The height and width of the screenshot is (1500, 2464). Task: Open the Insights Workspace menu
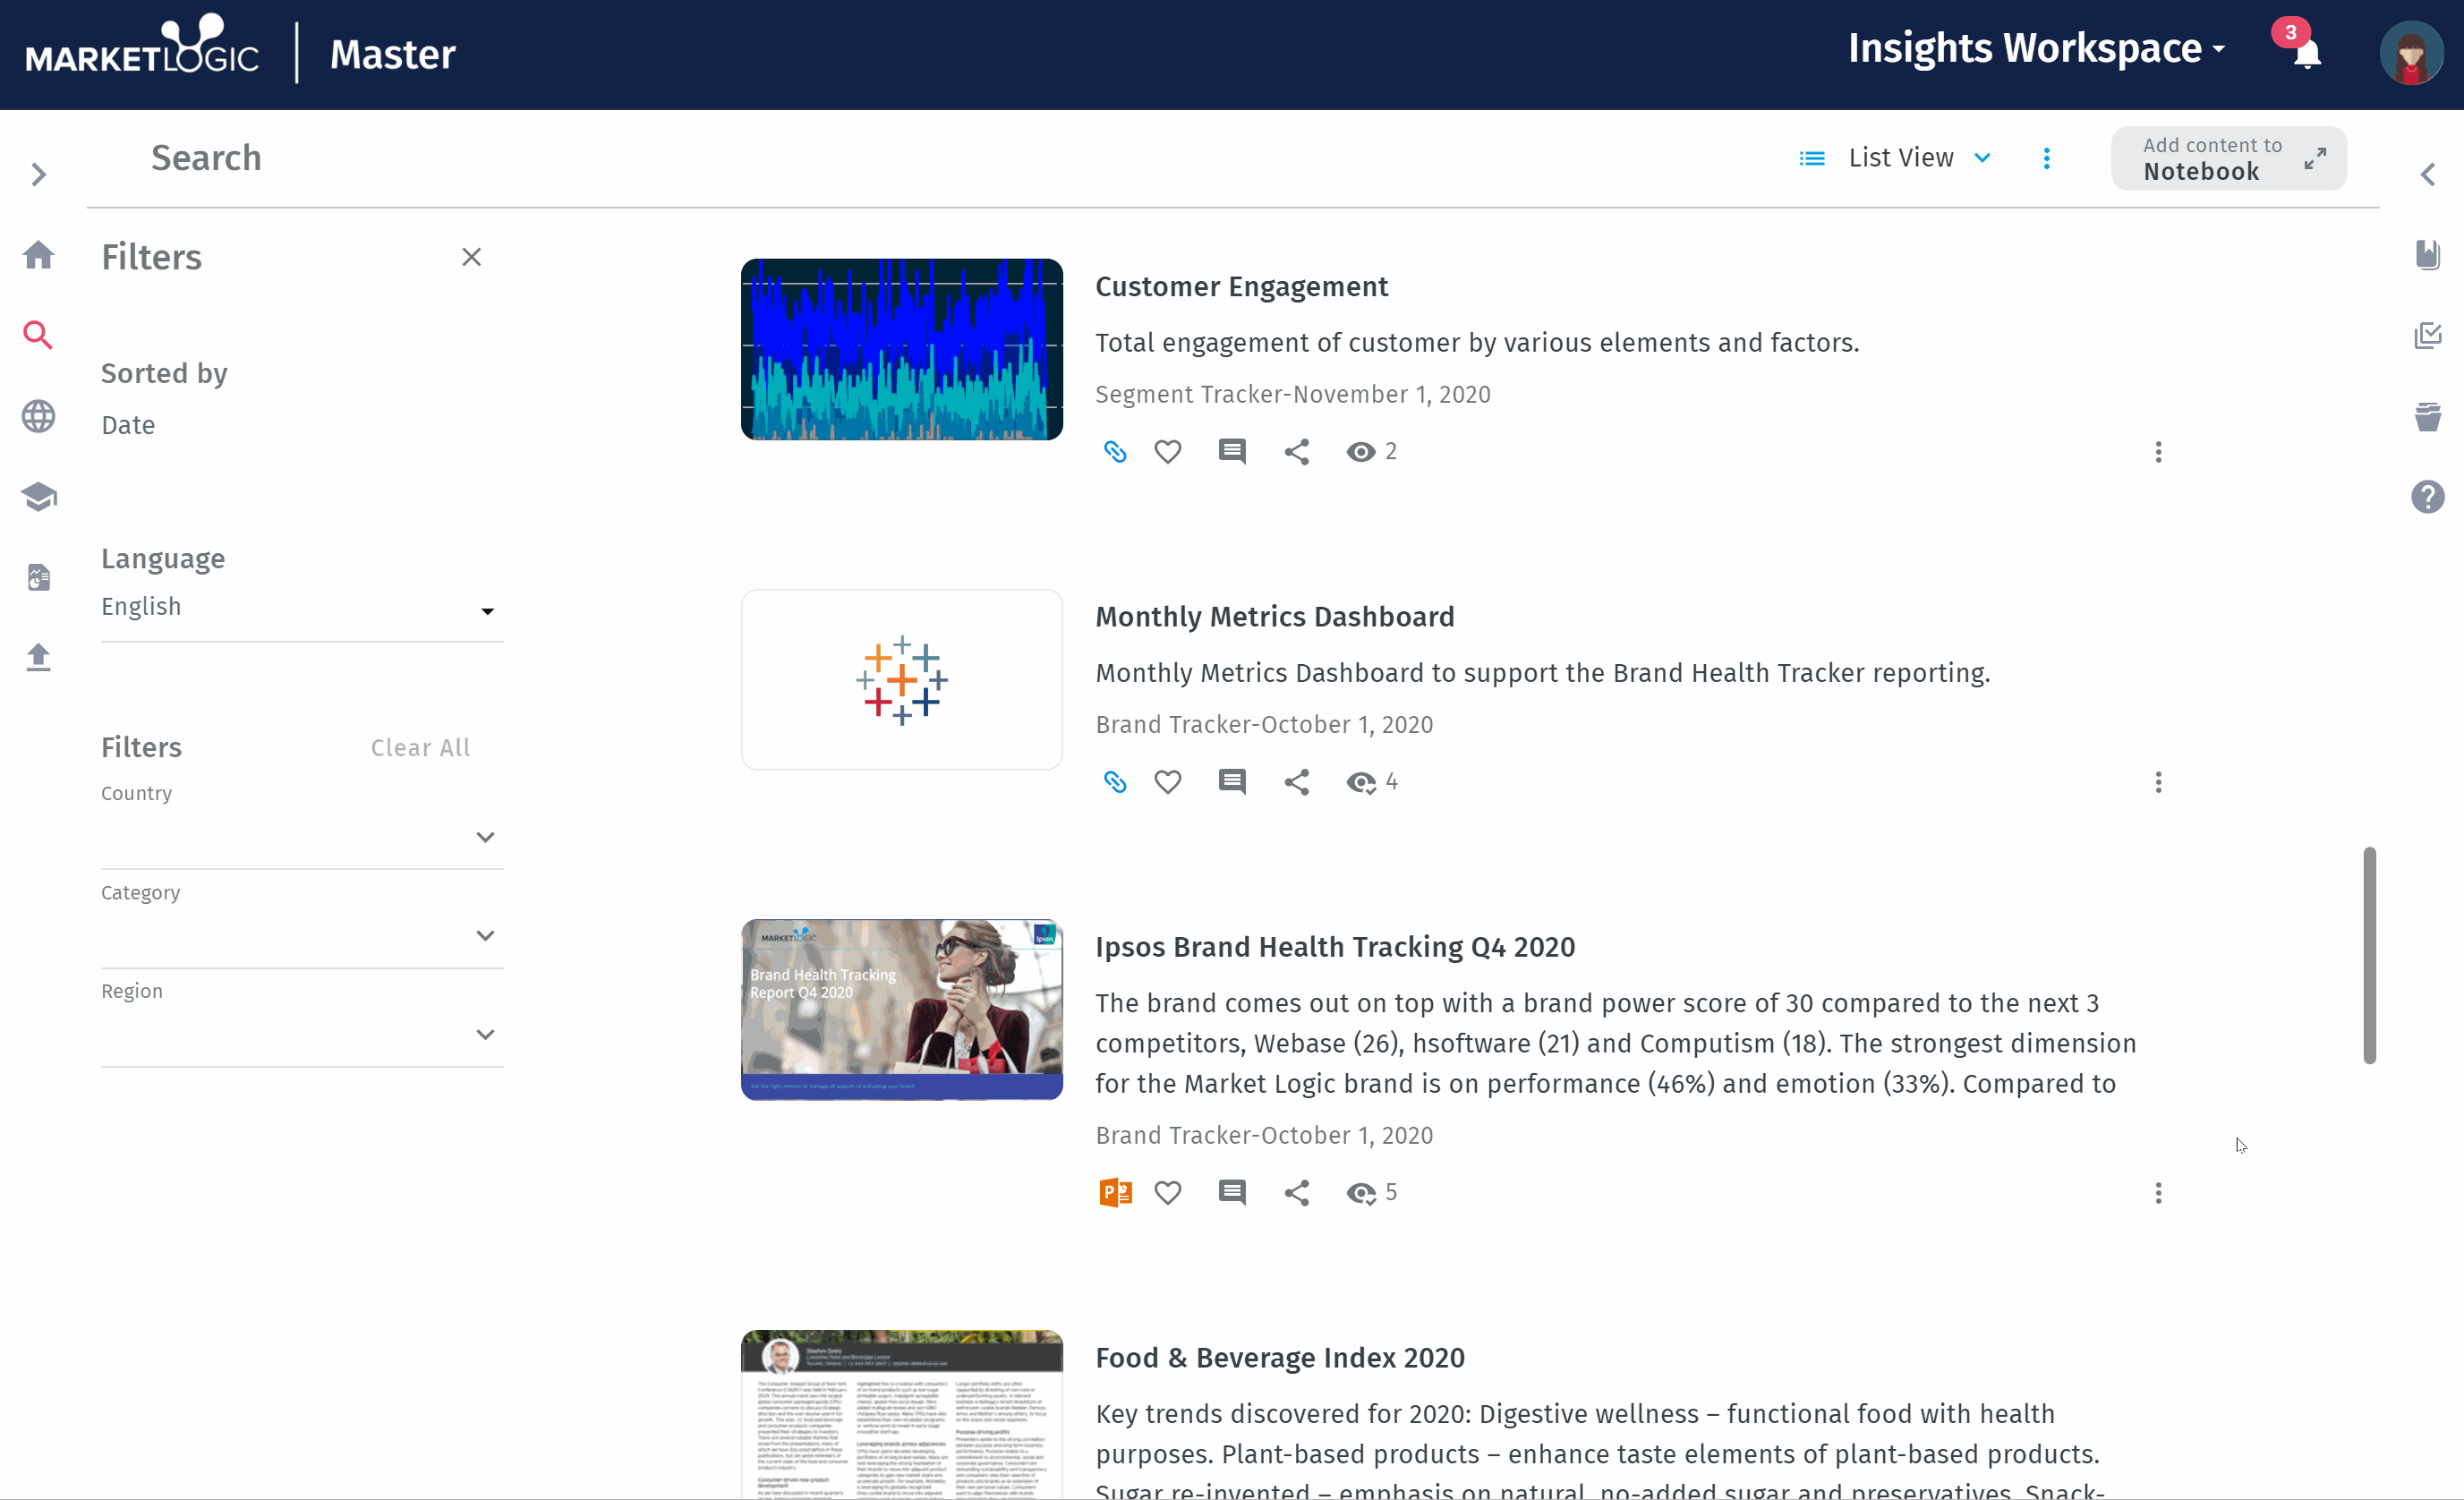2034,49
